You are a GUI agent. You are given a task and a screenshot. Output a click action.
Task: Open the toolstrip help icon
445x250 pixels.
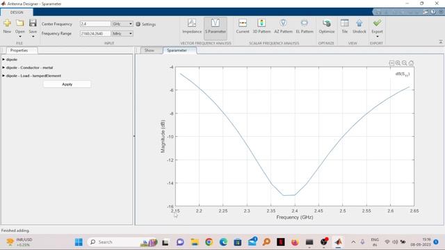pyautogui.click(x=433, y=12)
